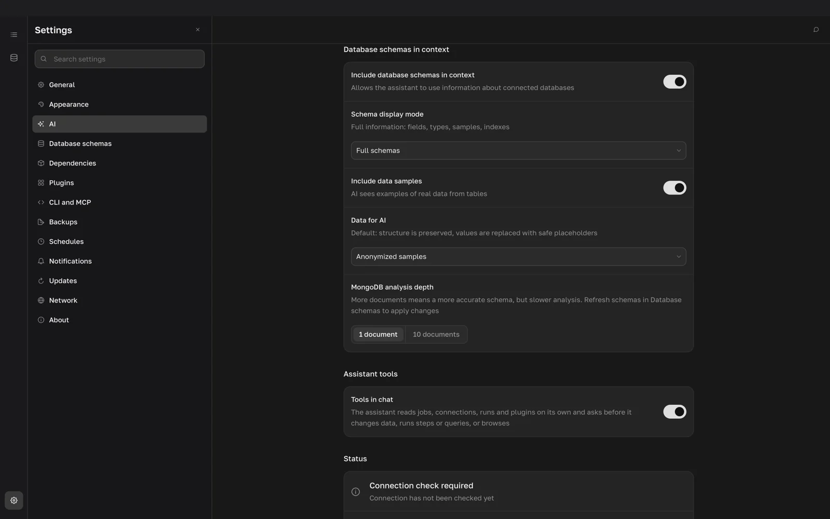
Task: Click the list icon in left rail
Action: tap(14, 35)
